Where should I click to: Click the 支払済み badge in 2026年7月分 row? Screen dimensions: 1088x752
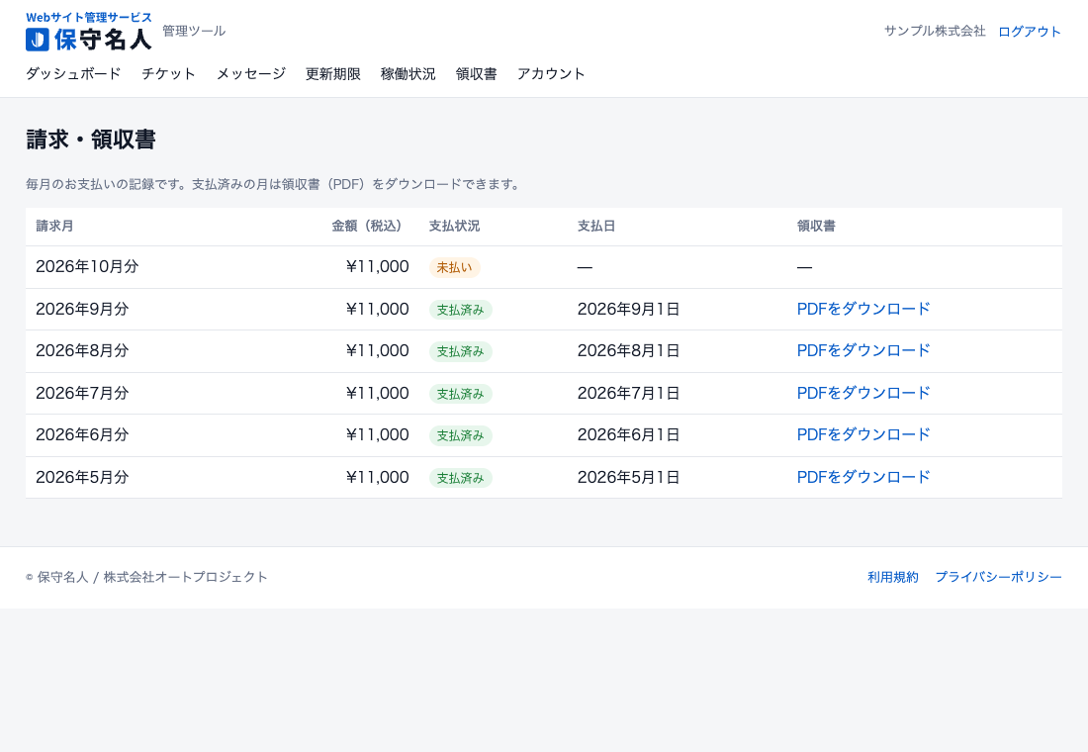(461, 394)
